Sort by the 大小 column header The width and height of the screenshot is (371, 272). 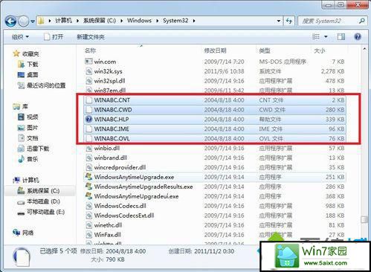[x=320, y=51]
